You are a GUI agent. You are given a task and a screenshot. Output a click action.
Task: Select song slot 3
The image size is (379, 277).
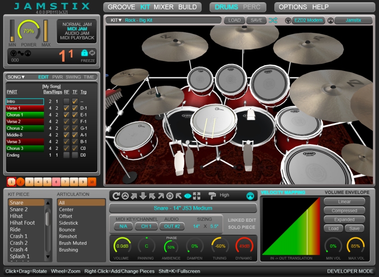coord(29,182)
